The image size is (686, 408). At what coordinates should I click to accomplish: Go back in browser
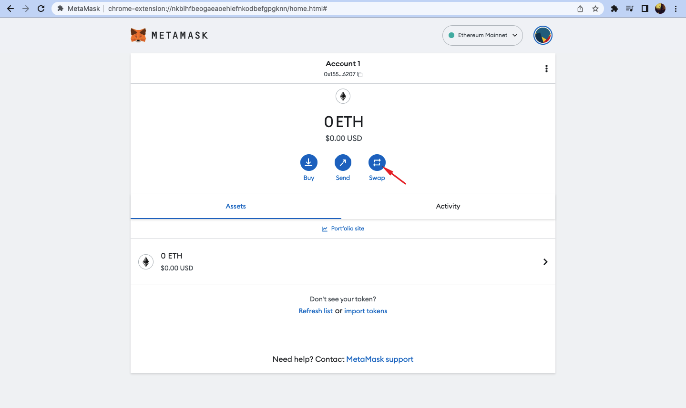10,9
